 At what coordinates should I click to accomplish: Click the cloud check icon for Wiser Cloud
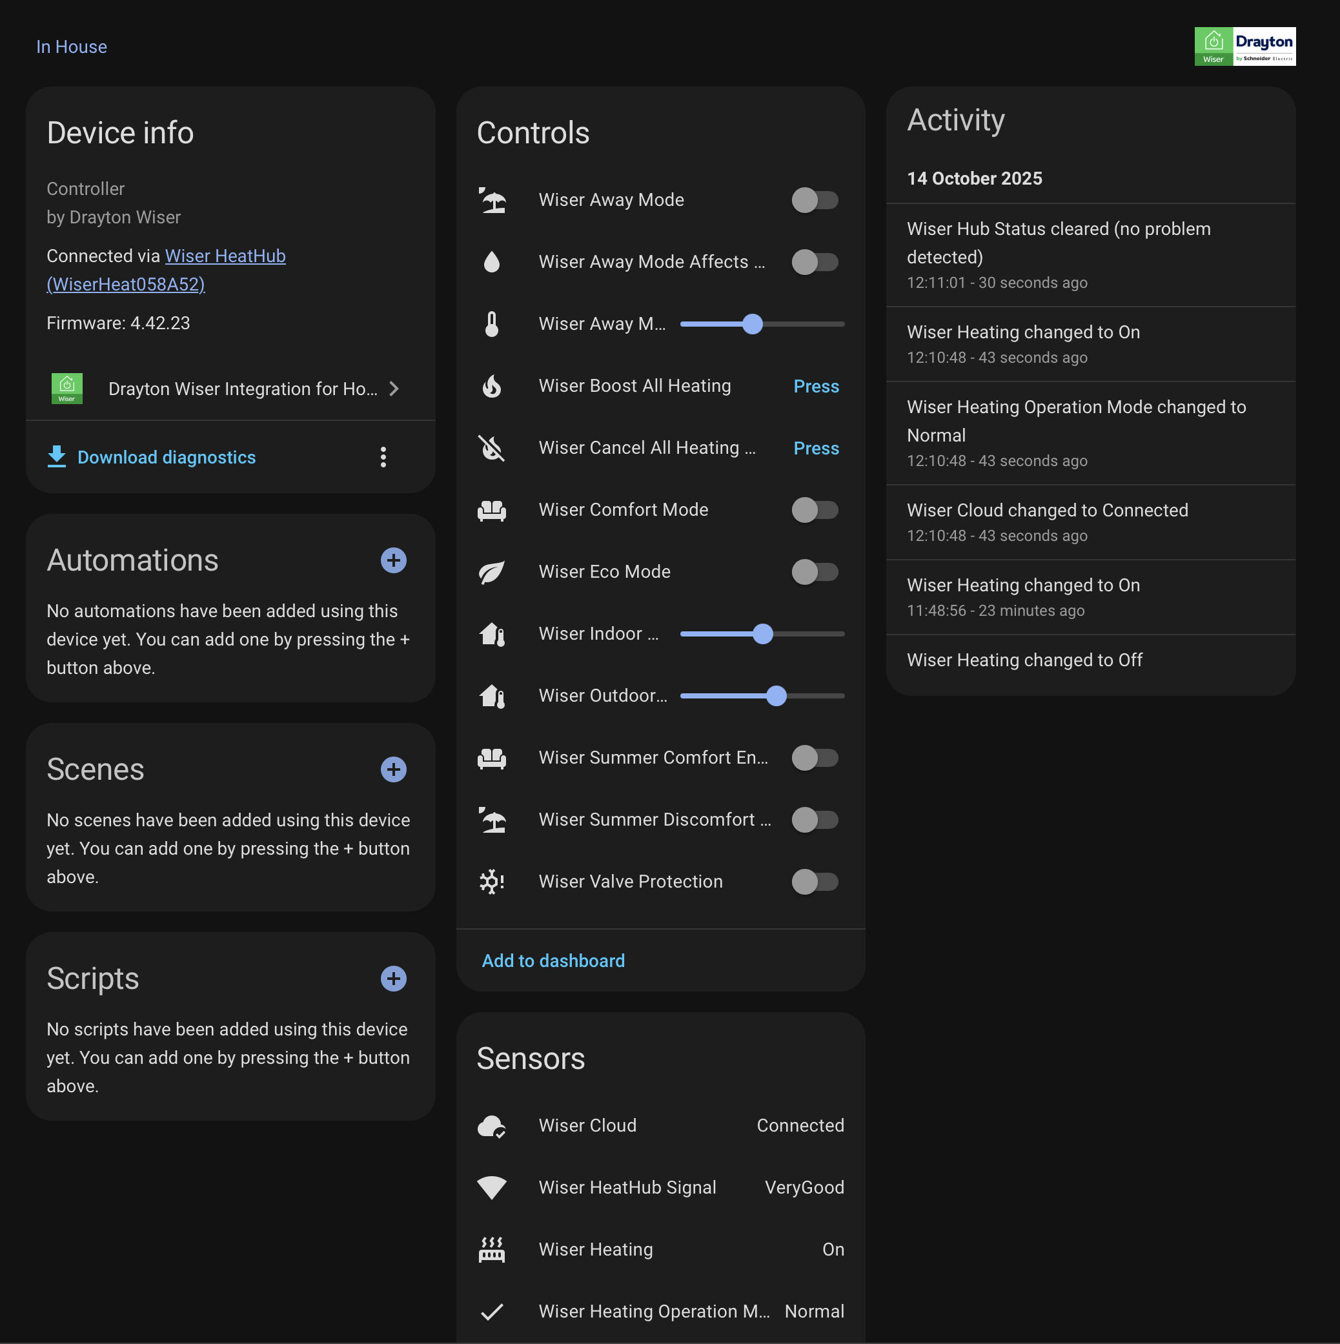492,1126
